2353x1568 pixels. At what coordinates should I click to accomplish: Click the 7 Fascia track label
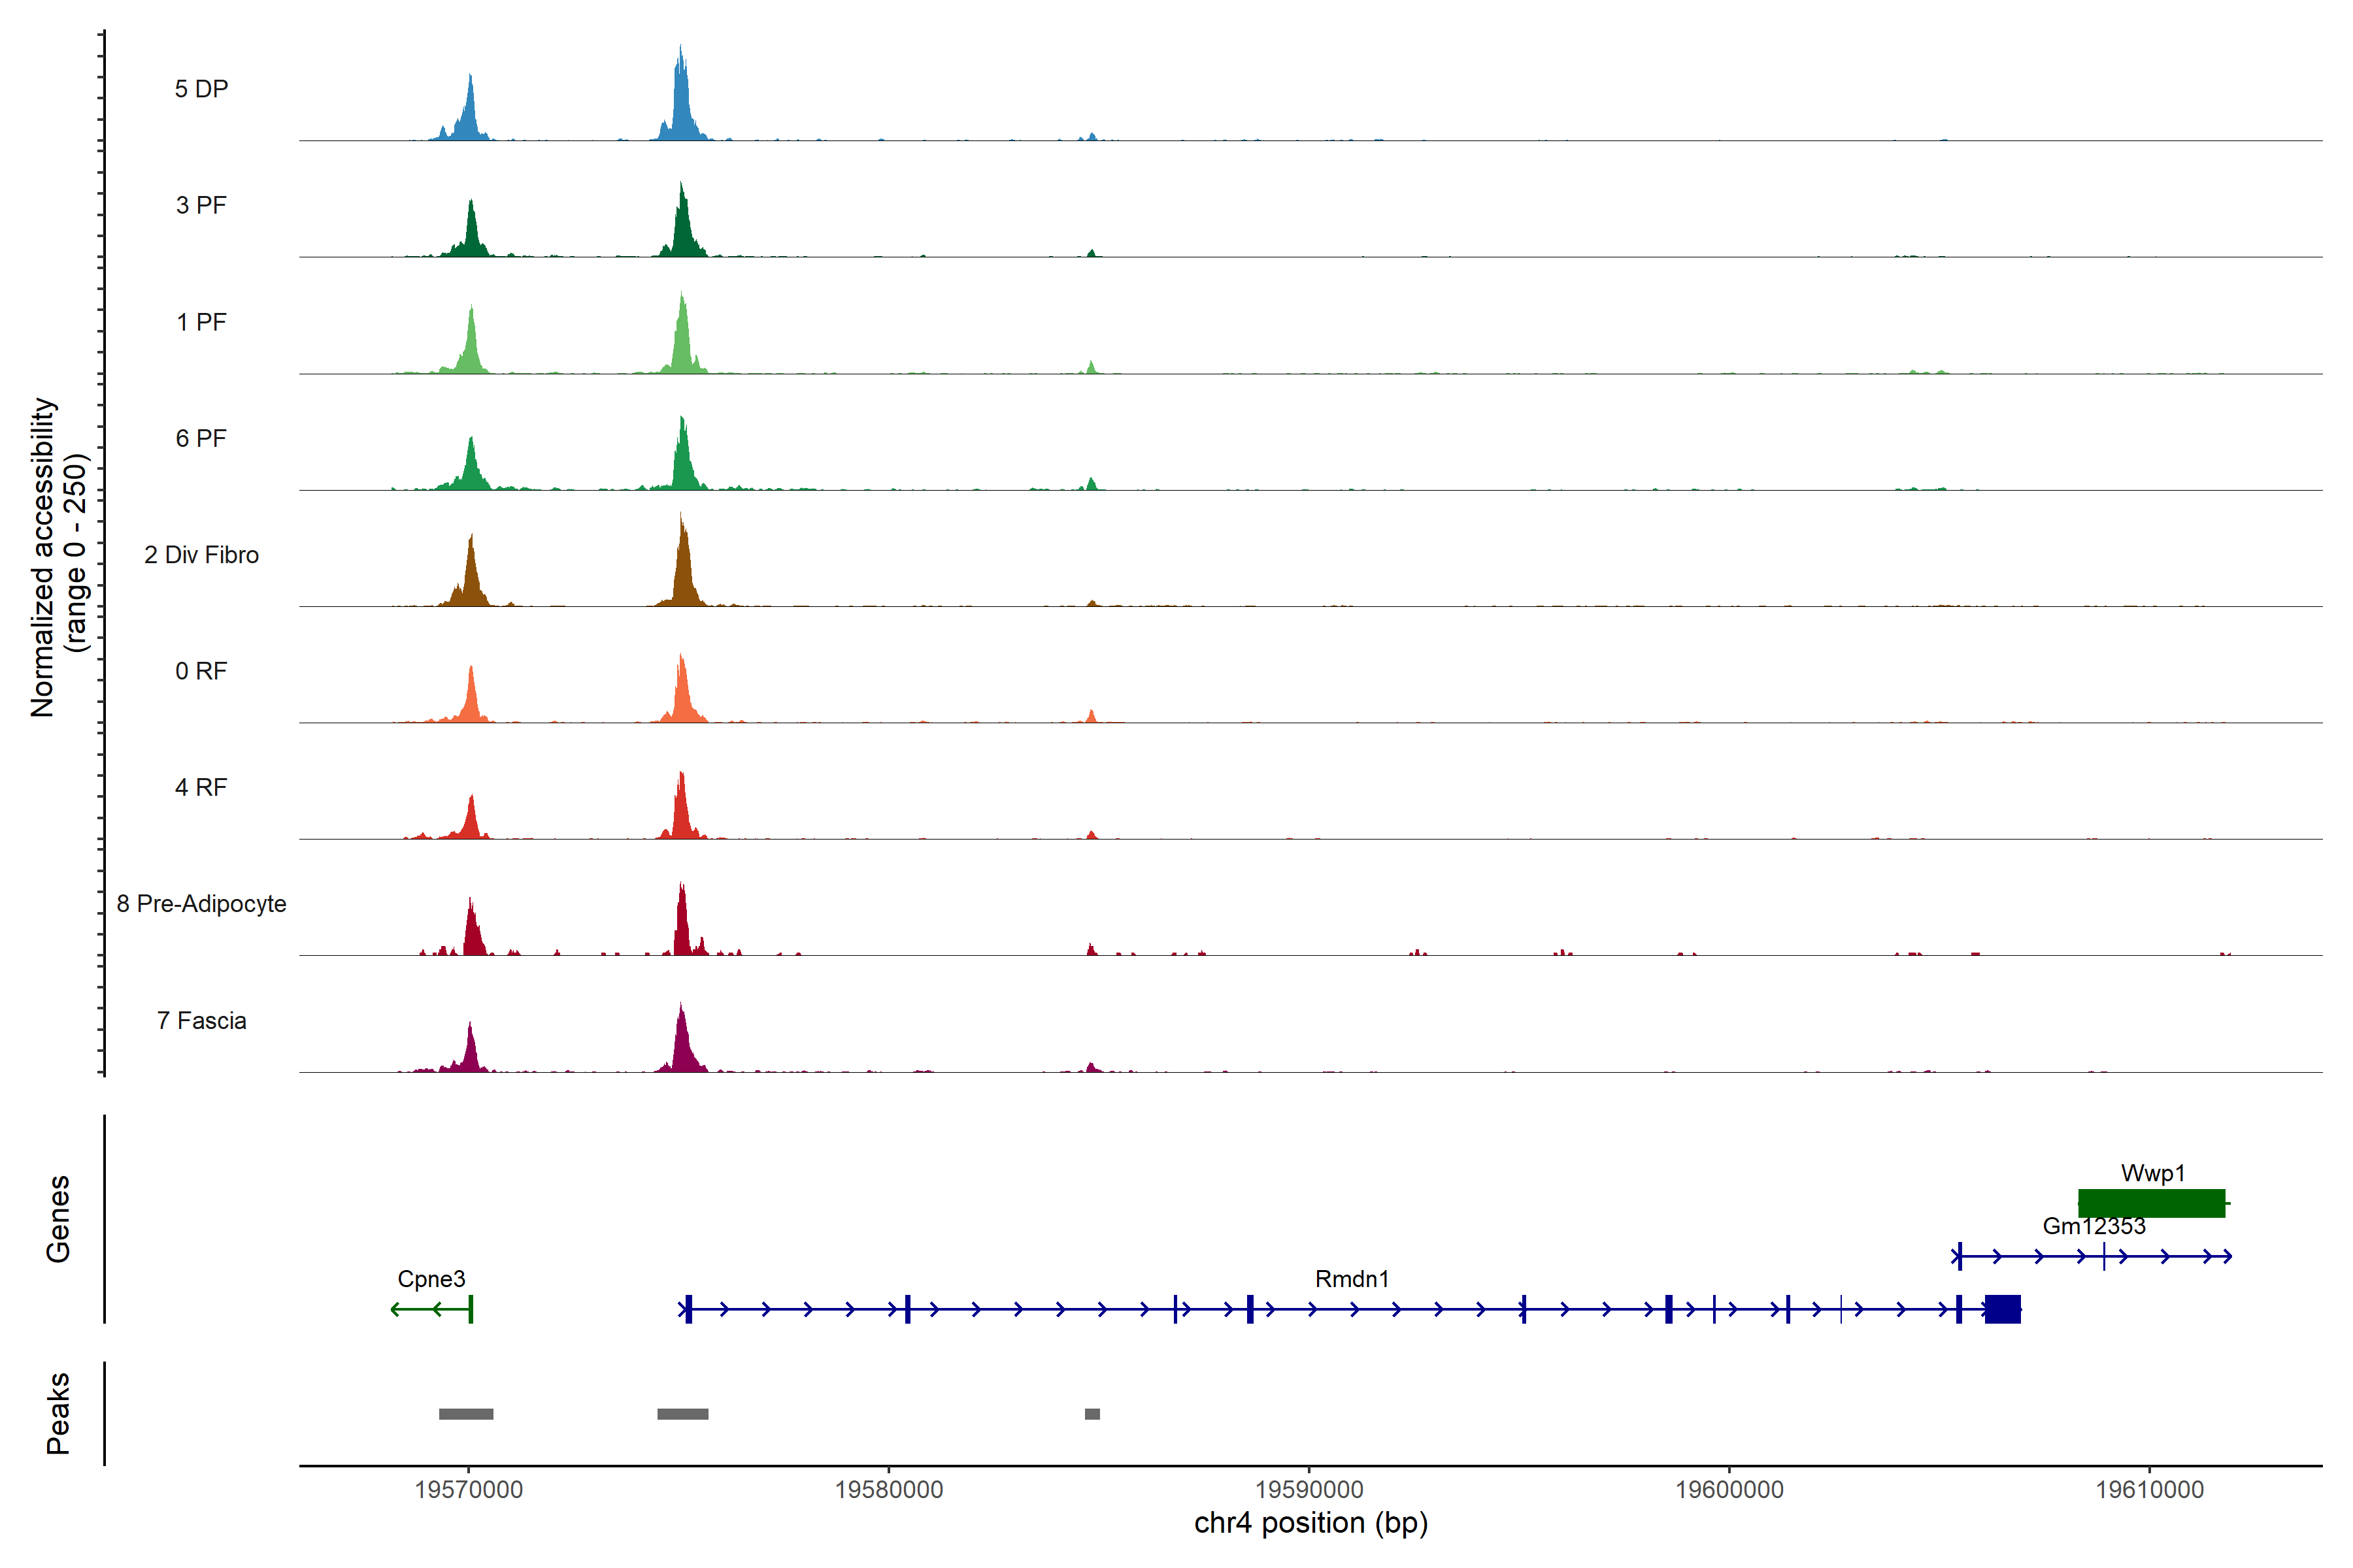click(201, 1021)
